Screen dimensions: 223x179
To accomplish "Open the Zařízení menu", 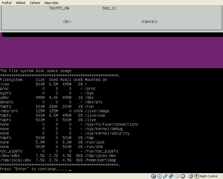I will click(35, 3).
